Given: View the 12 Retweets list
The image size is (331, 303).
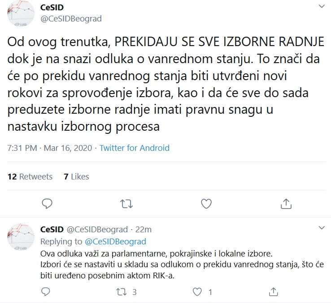Looking at the screenshot, I should tap(30, 176).
